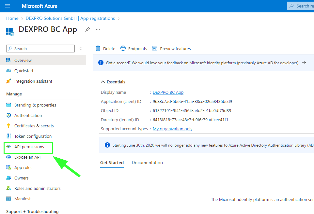Switch to the Documentation tab
The image size is (314, 214).
coord(147,163)
